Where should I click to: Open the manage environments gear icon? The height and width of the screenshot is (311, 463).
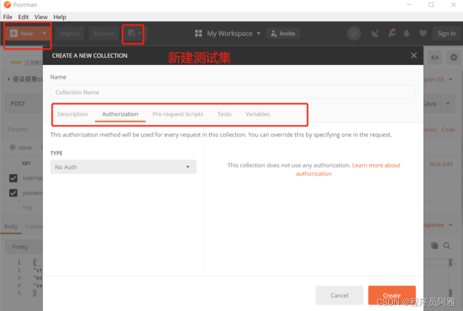point(453,58)
